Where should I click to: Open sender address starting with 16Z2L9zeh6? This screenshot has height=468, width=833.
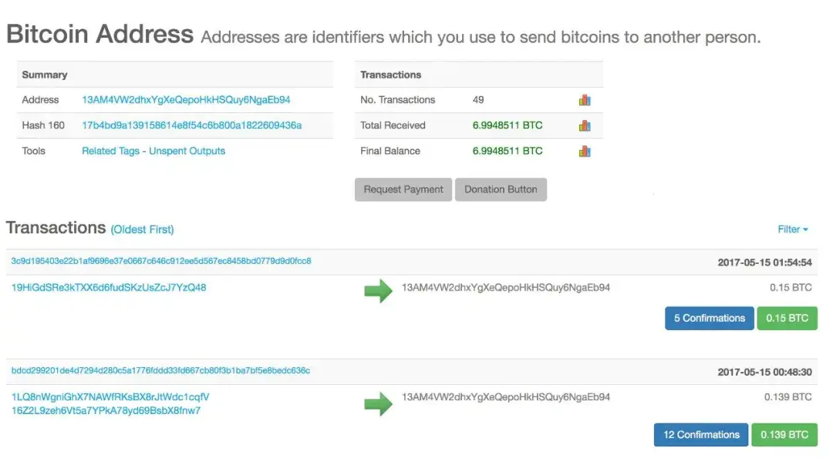tap(106, 410)
